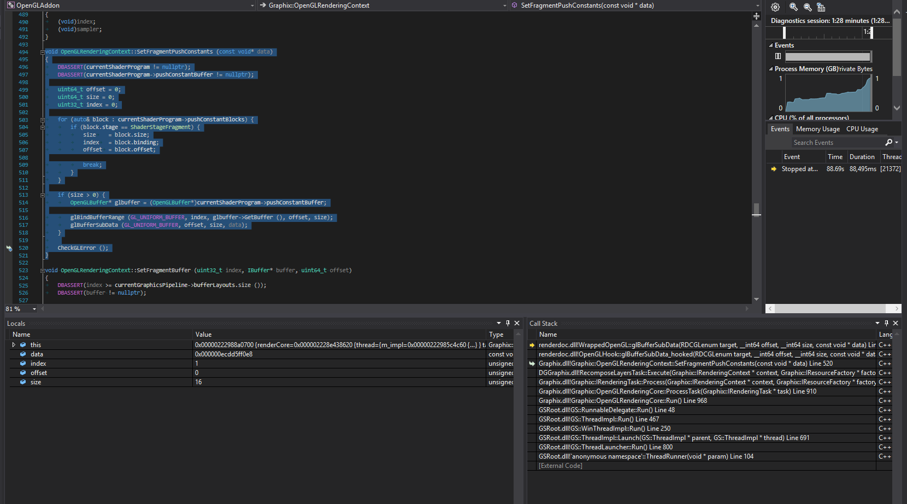Expand the 'this' variable in Locals
Screen dimensions: 907x504
[x=14, y=344]
